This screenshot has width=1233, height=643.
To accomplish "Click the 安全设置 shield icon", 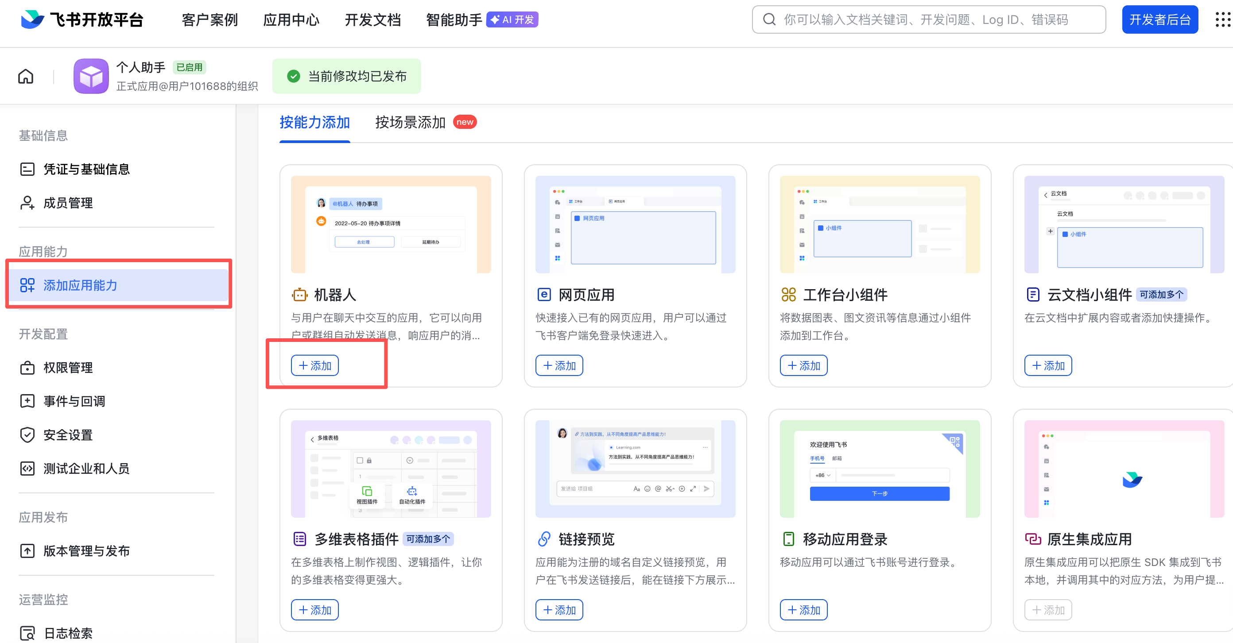I will coord(27,434).
